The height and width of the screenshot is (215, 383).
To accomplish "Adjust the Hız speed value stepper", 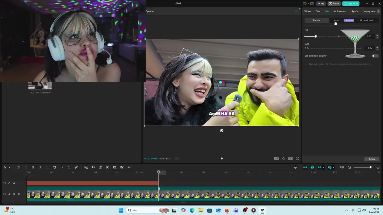I will (377, 36).
